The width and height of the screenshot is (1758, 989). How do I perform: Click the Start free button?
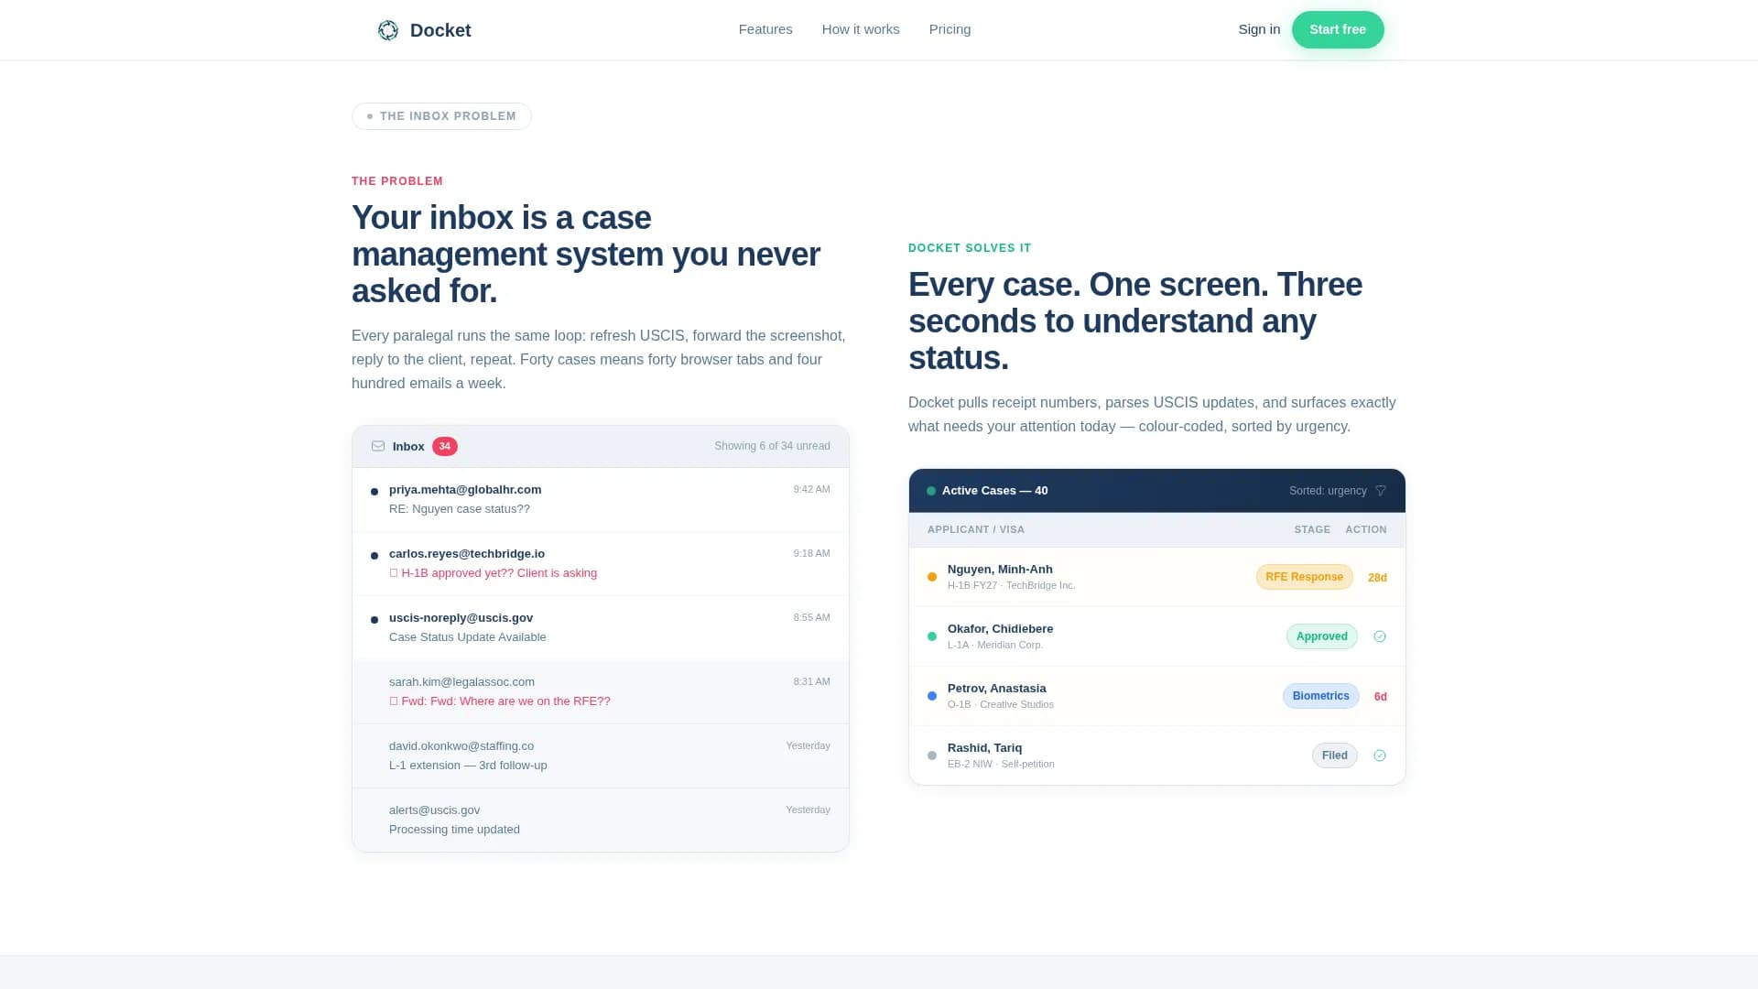coord(1338,29)
